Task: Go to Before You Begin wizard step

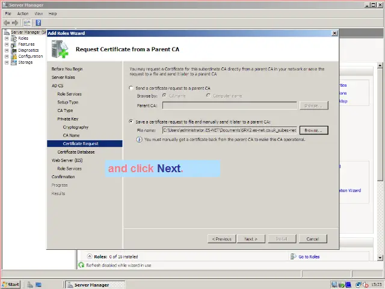Action: 67,69
